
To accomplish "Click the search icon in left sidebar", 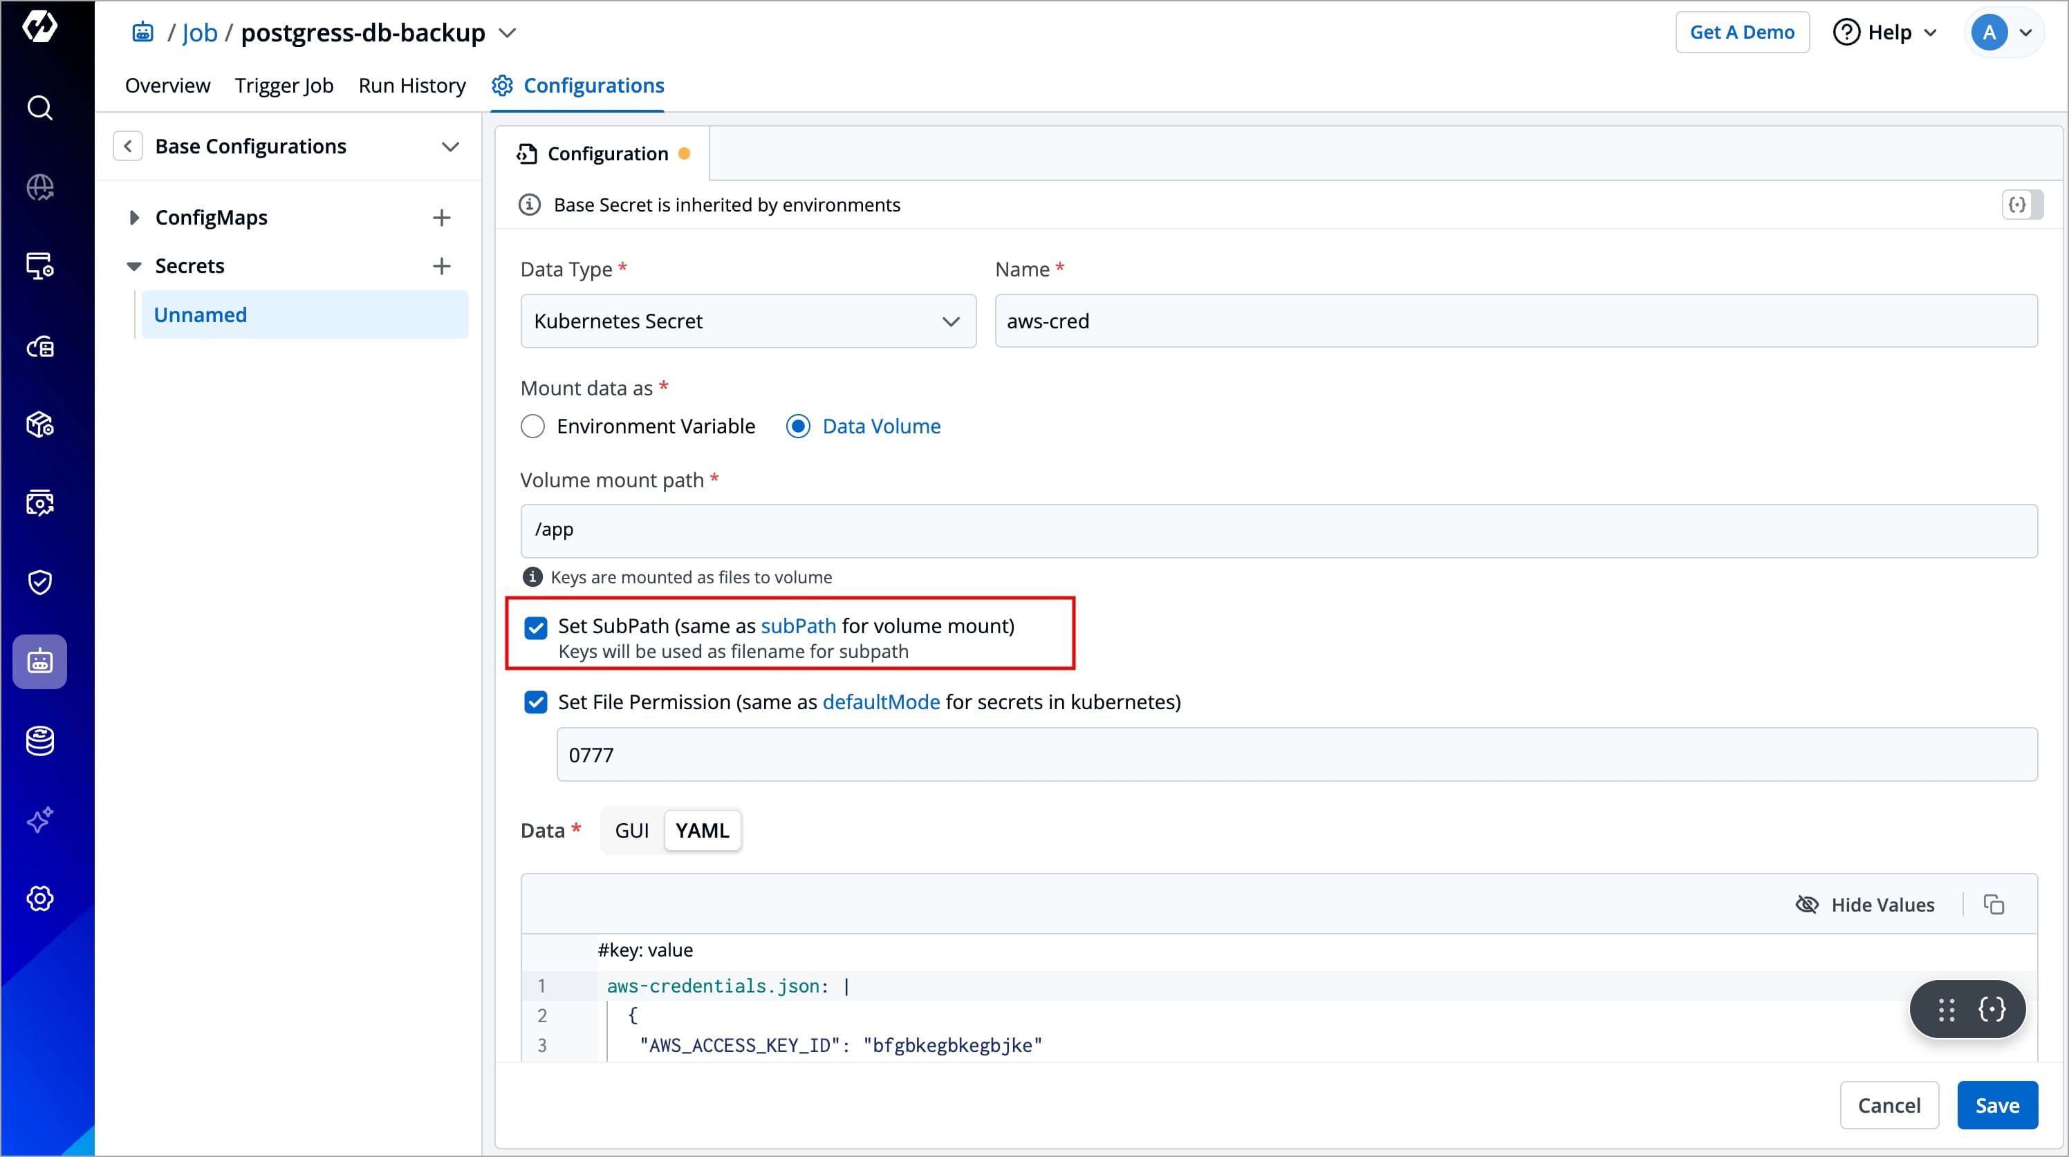I will (x=39, y=108).
